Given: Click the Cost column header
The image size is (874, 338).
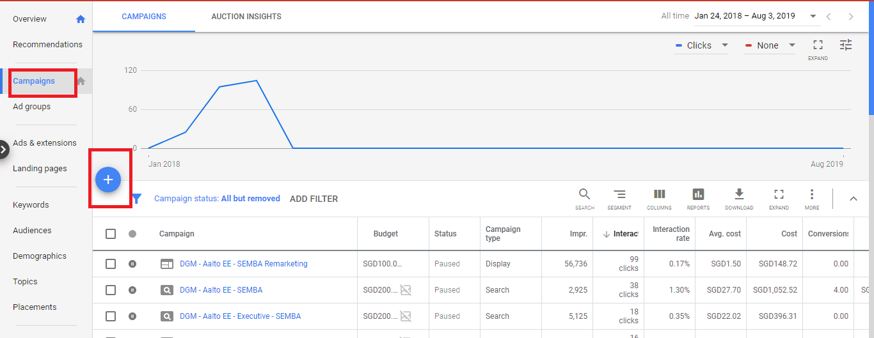Looking at the screenshot, I should (790, 234).
